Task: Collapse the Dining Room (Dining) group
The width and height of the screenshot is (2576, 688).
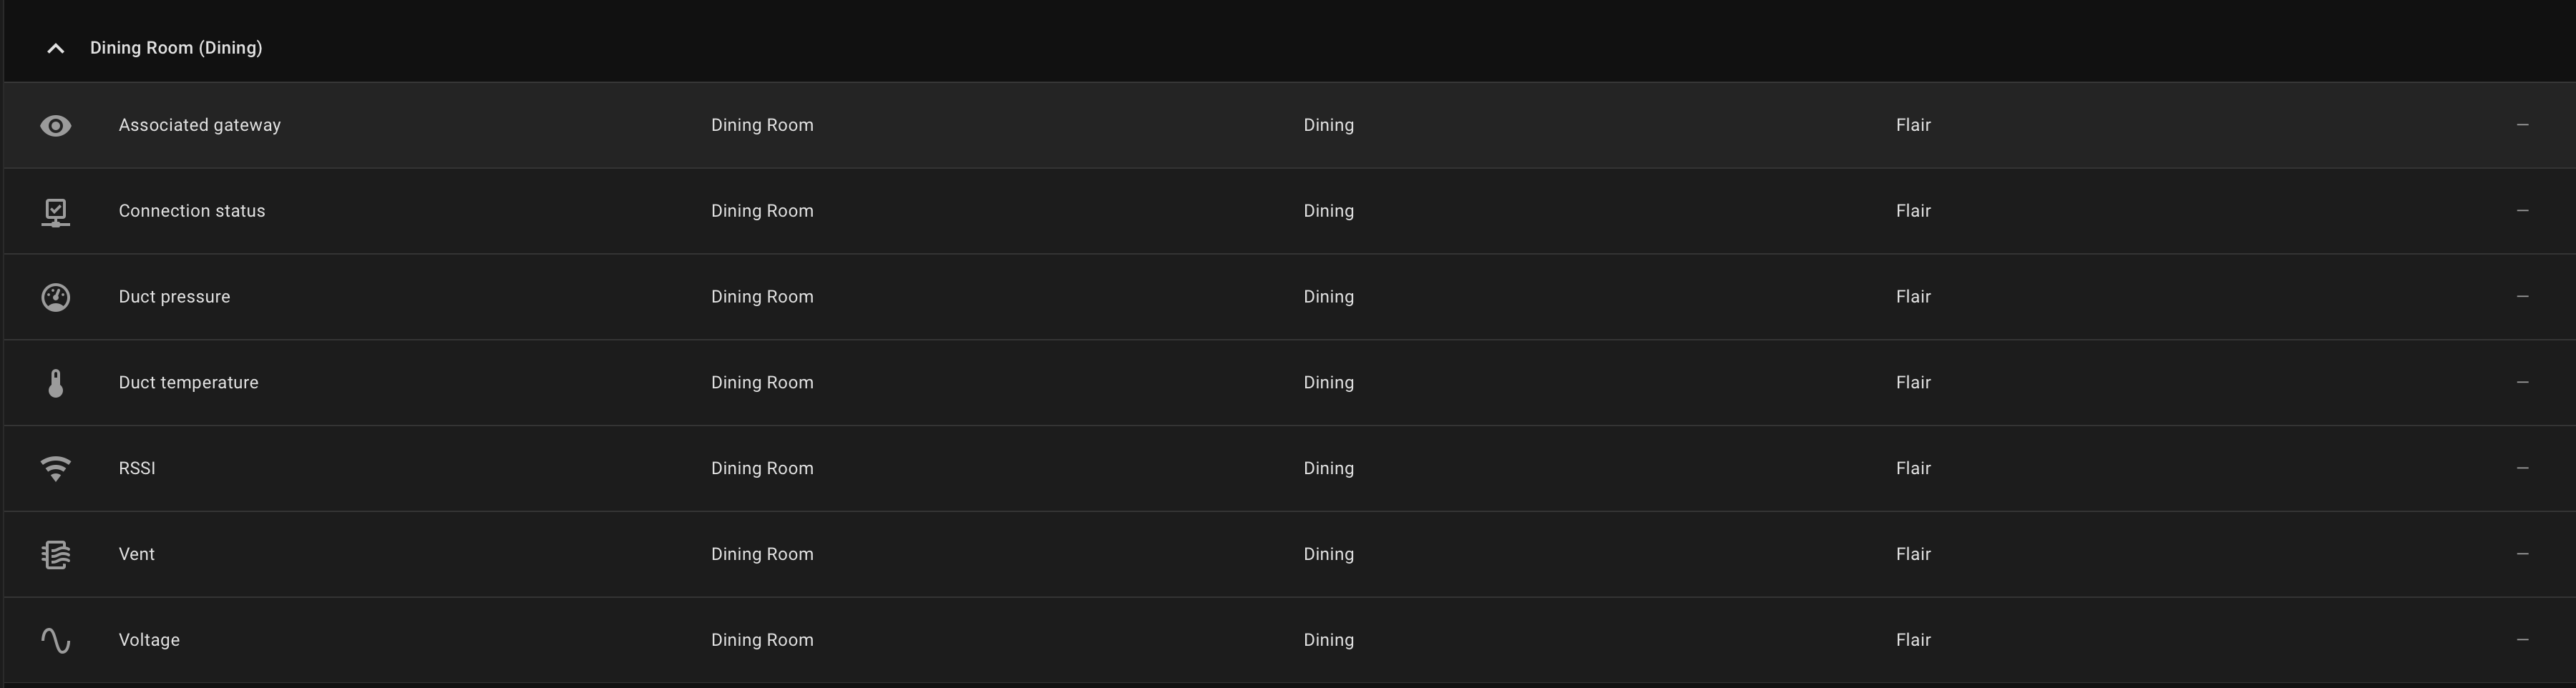Action: (56, 48)
